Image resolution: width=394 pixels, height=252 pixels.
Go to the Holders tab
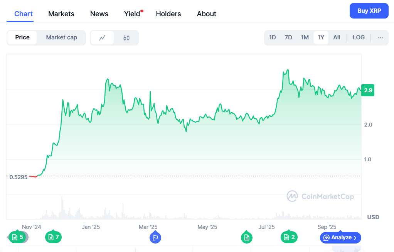click(x=168, y=14)
